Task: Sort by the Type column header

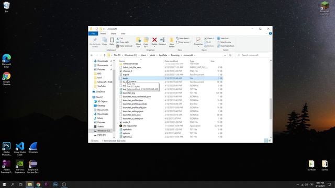Action: pos(192,62)
